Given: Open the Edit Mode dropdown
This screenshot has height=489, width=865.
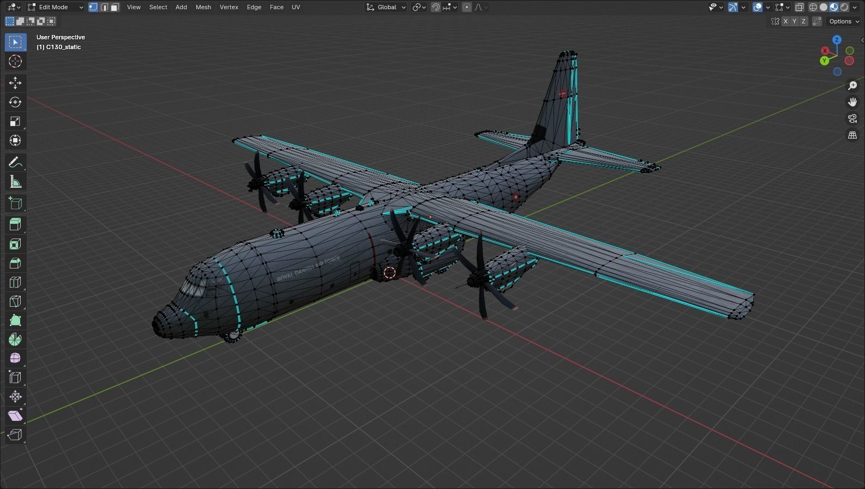Looking at the screenshot, I should tap(56, 7).
